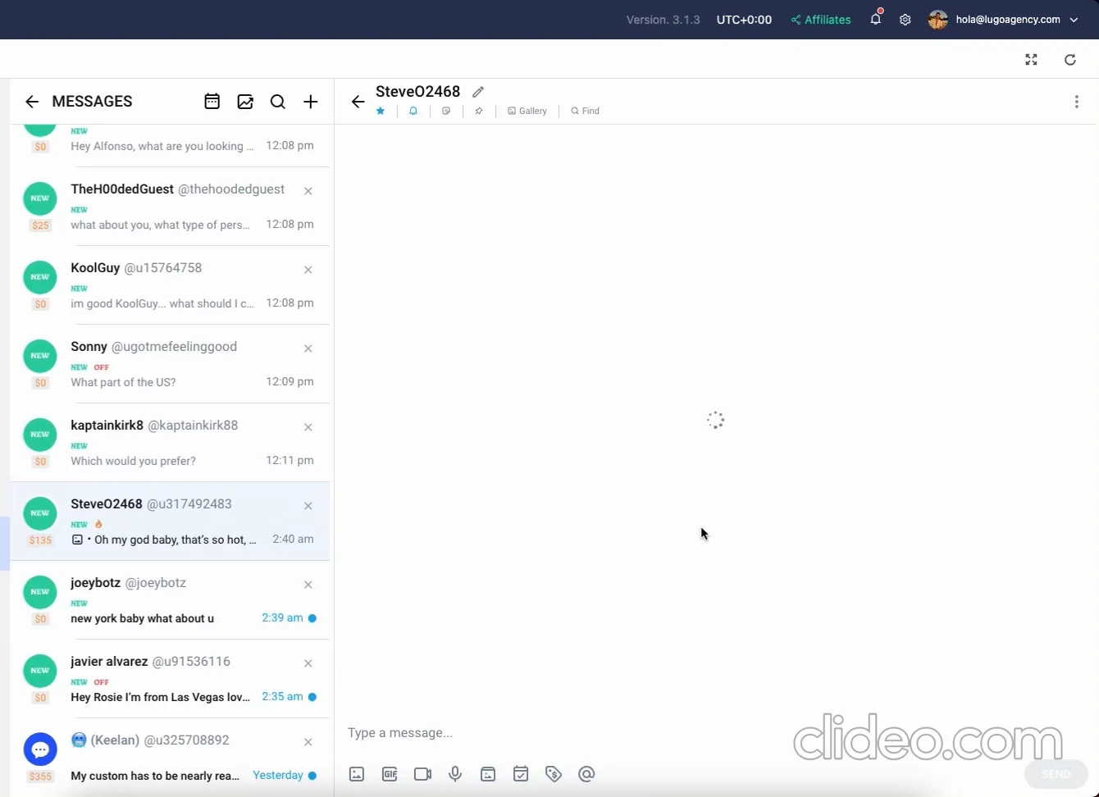
Task: Refresh the page with the reload icon
Action: [1070, 59]
